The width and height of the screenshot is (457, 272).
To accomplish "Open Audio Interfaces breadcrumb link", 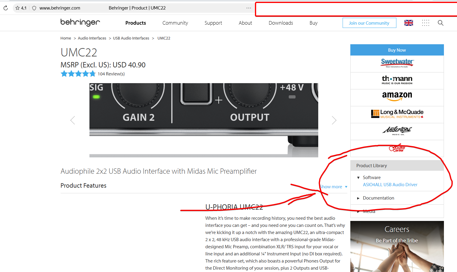I will [x=92, y=38].
